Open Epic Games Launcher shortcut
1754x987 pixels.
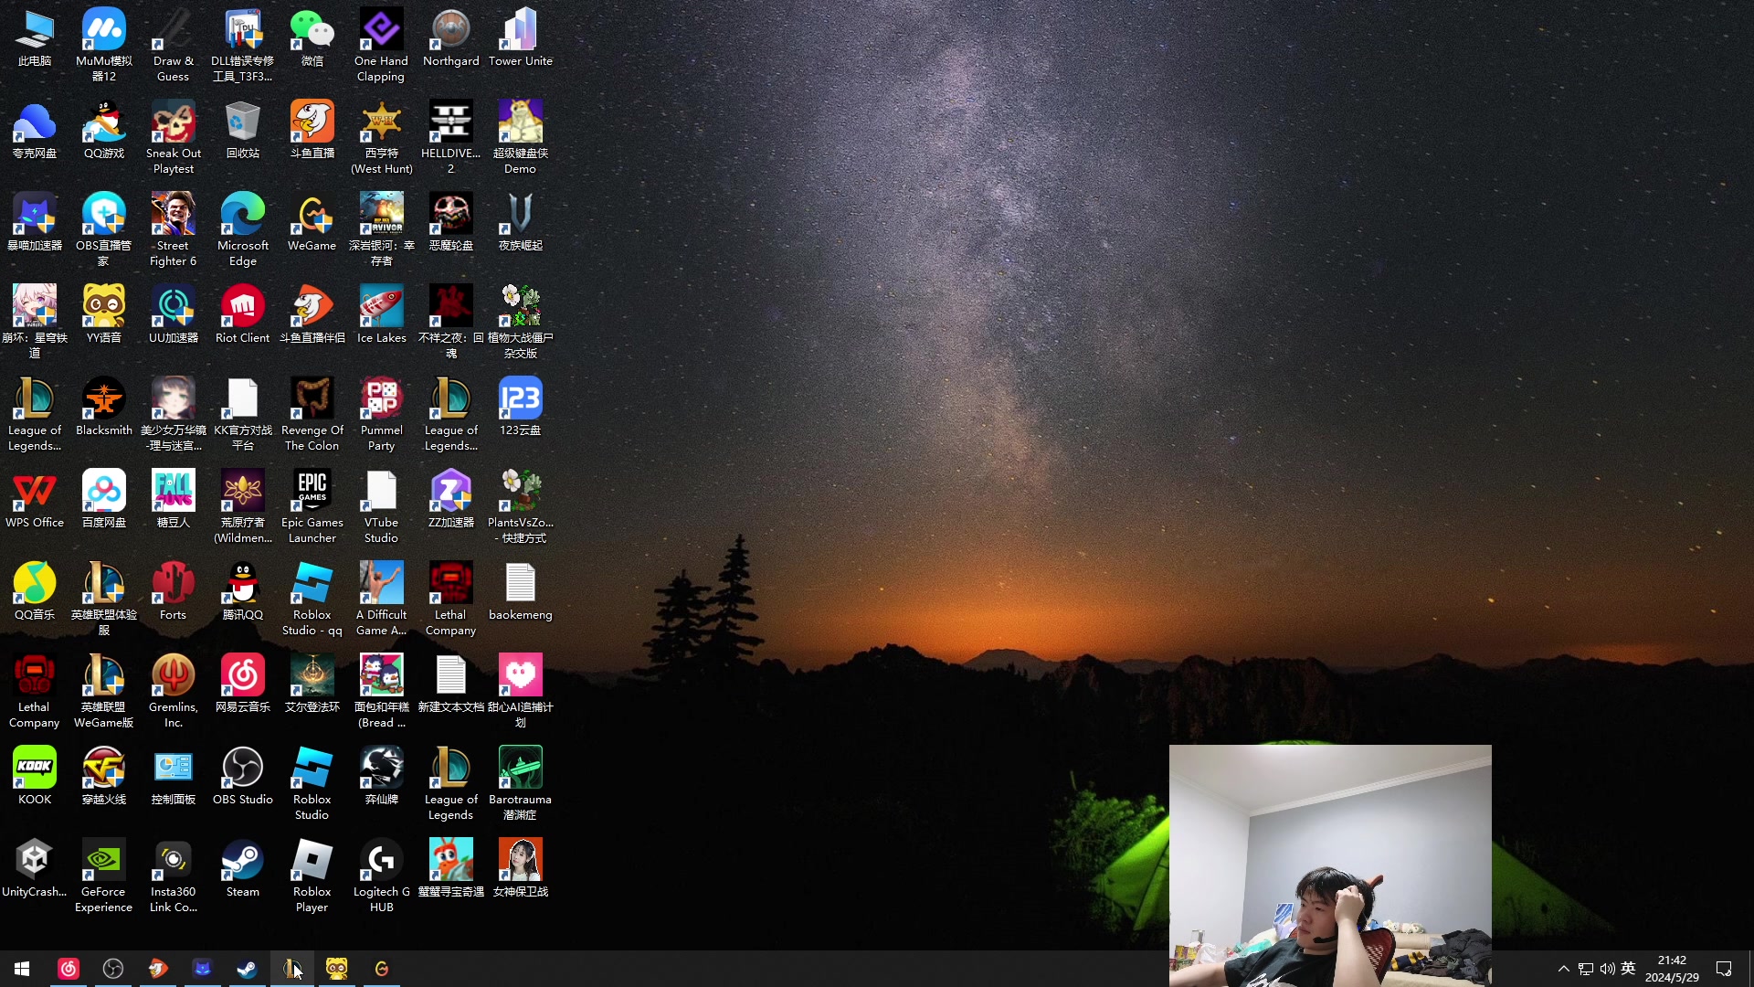pos(312,507)
